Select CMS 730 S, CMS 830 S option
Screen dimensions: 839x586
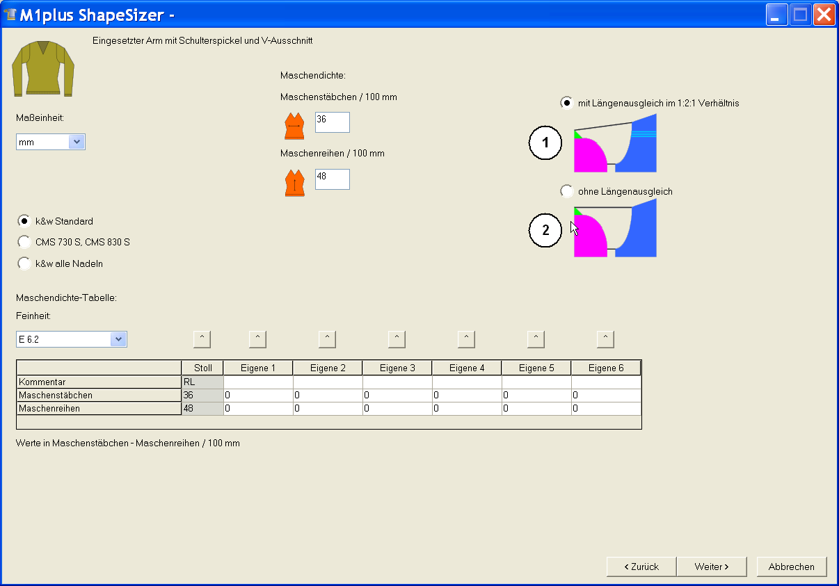(24, 242)
